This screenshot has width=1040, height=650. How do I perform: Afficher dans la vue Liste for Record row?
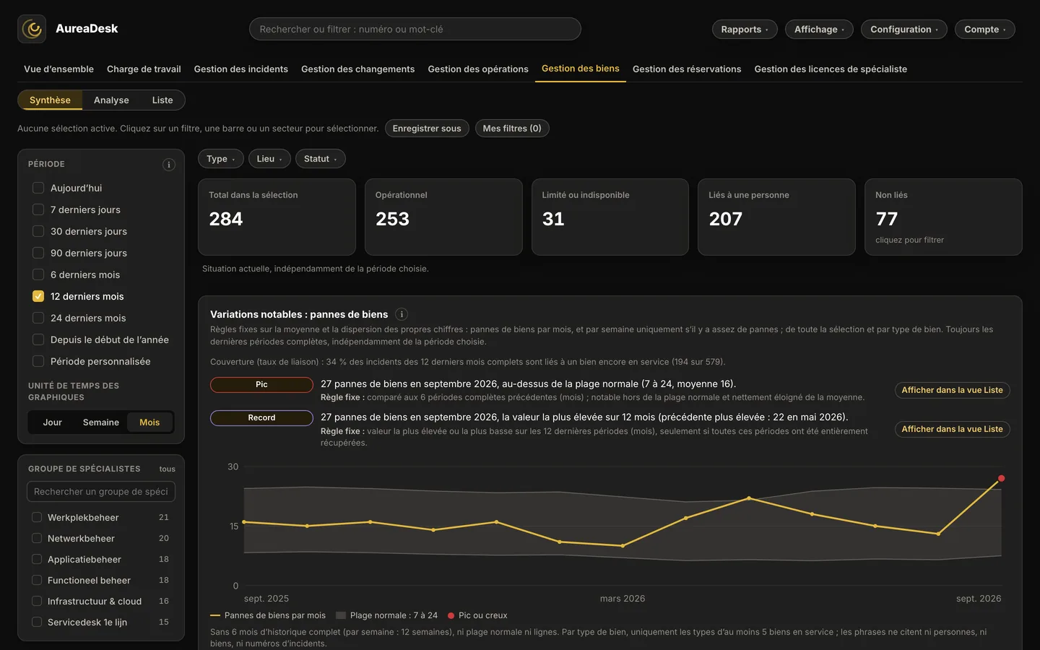(x=952, y=429)
